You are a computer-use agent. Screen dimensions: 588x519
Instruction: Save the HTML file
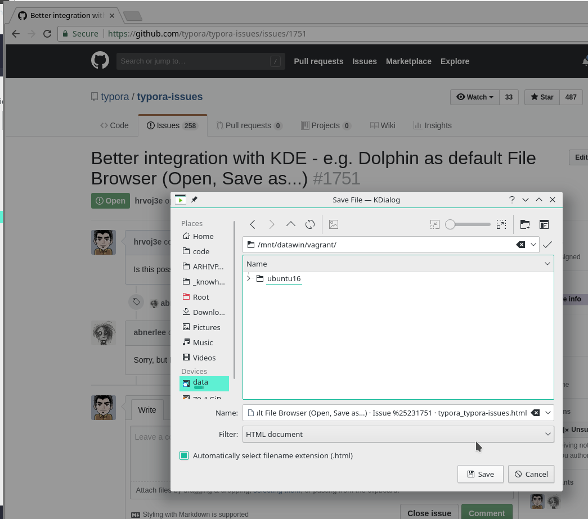[480, 474]
